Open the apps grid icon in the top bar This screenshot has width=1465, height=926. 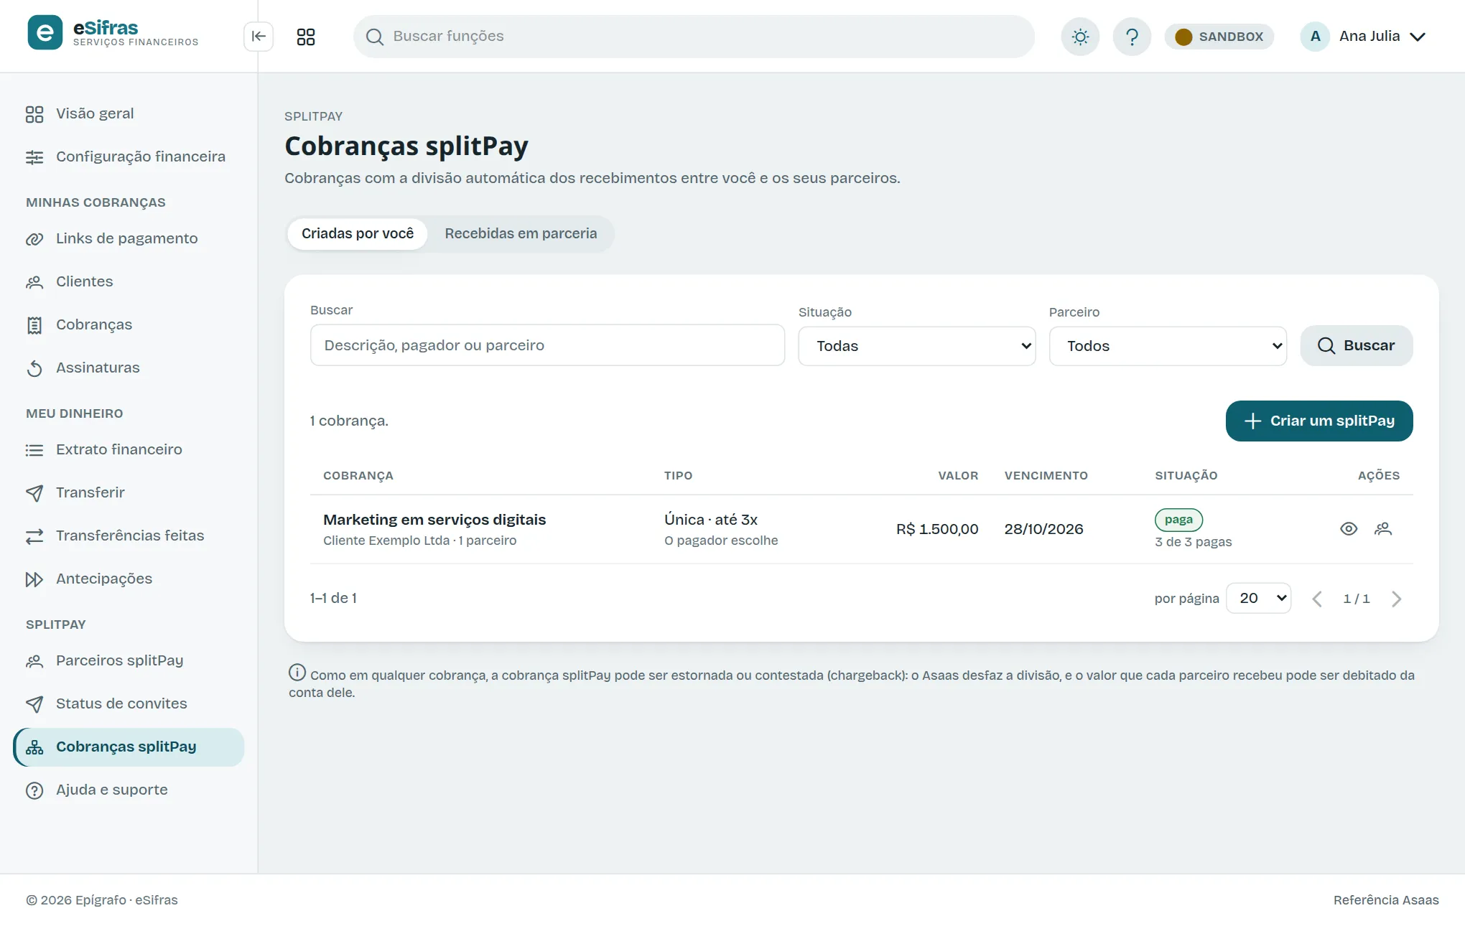(306, 37)
